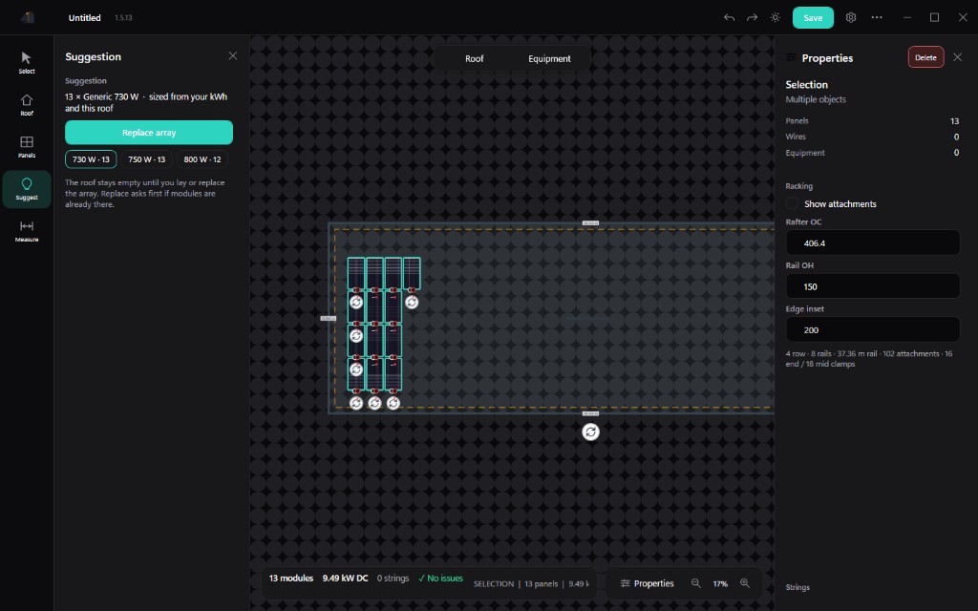
Task: Click the Rafter OC input field
Action: point(872,242)
